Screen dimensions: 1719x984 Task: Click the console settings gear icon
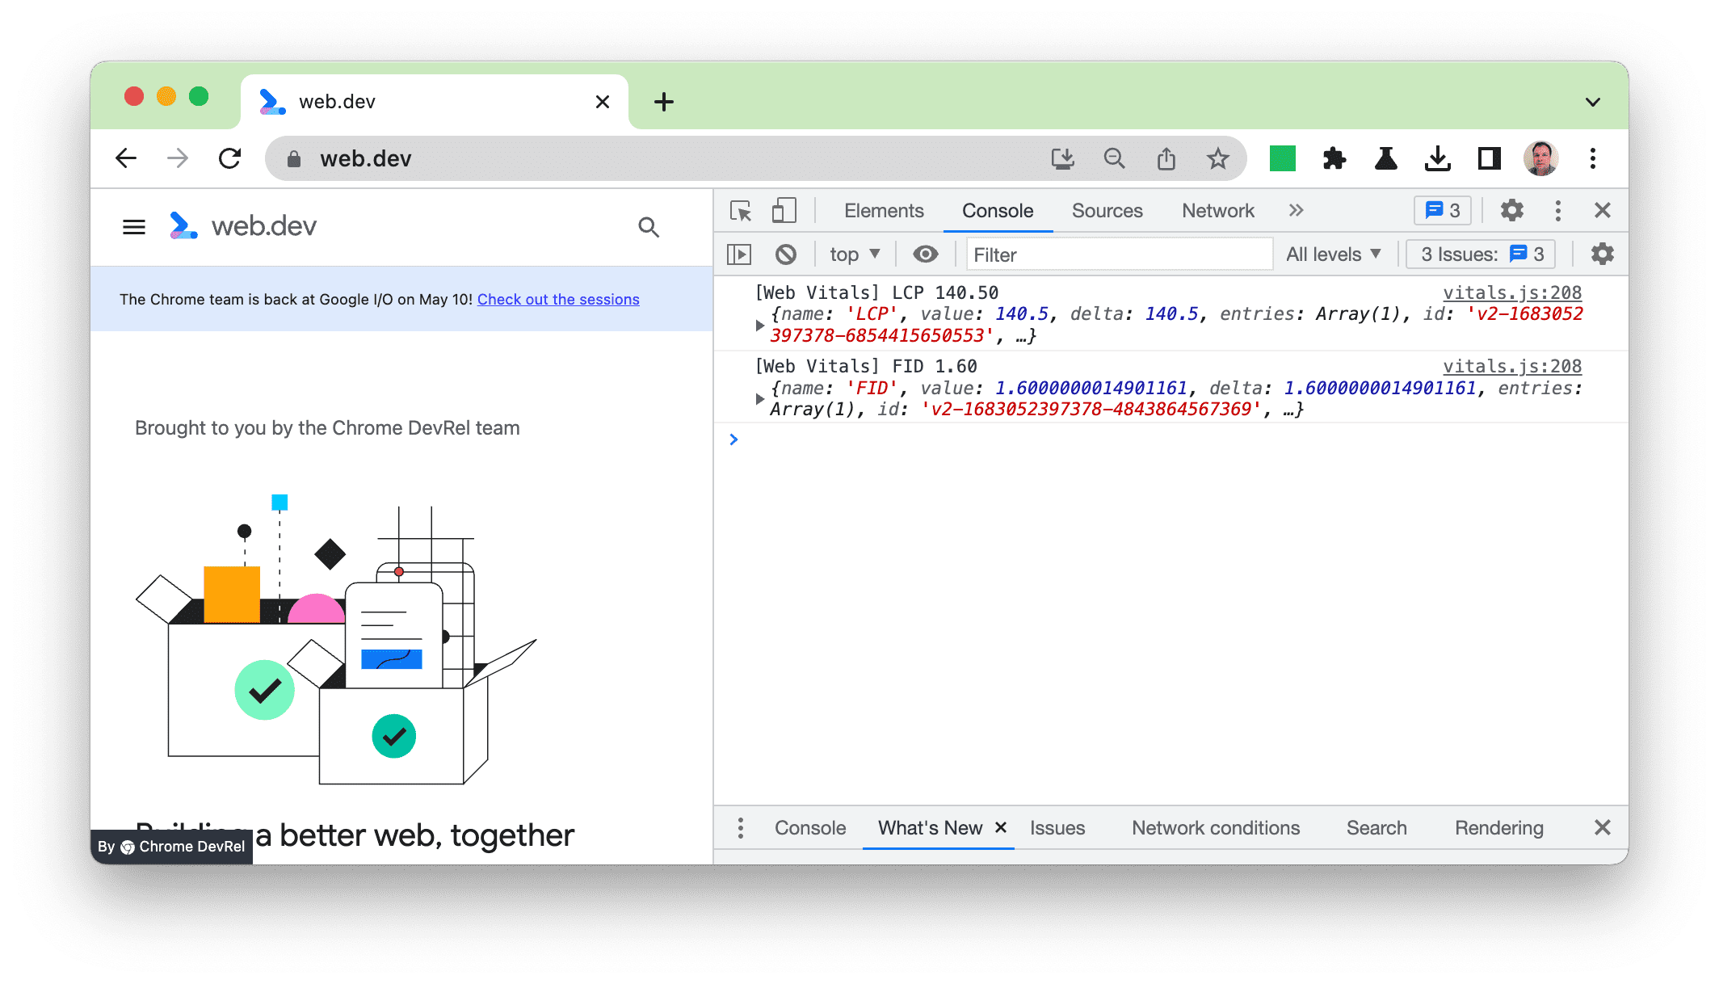click(x=1599, y=254)
